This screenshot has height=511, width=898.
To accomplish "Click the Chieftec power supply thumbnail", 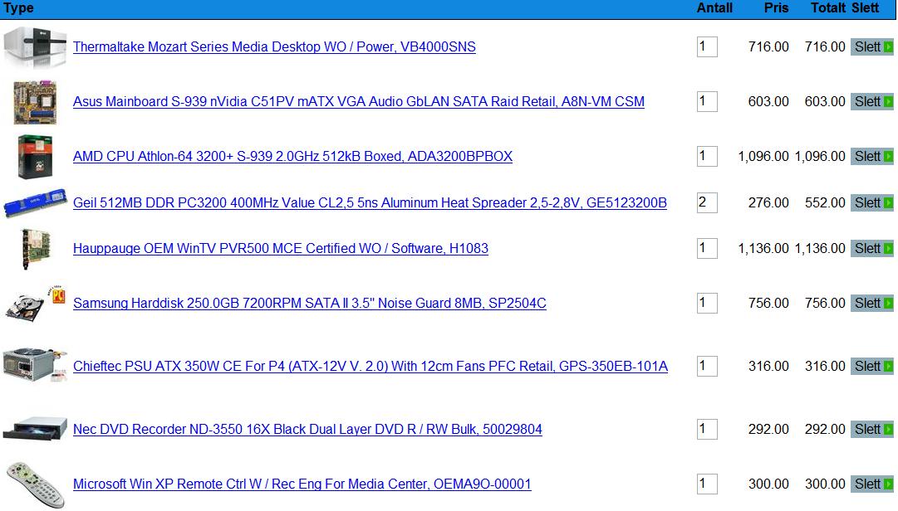I will coord(35,365).
